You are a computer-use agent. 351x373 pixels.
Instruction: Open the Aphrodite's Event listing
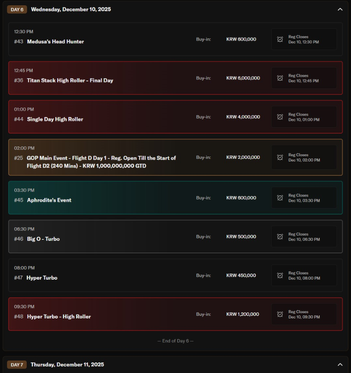tap(49, 200)
